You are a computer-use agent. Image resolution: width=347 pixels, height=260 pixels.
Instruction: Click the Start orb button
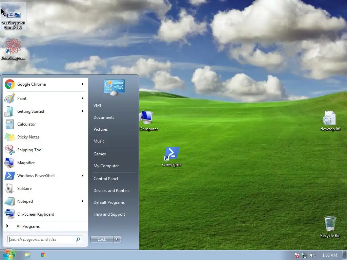pyautogui.click(x=8, y=255)
